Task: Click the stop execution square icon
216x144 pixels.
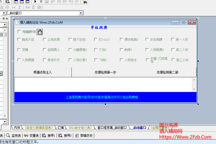Action: [x=41, y=2]
